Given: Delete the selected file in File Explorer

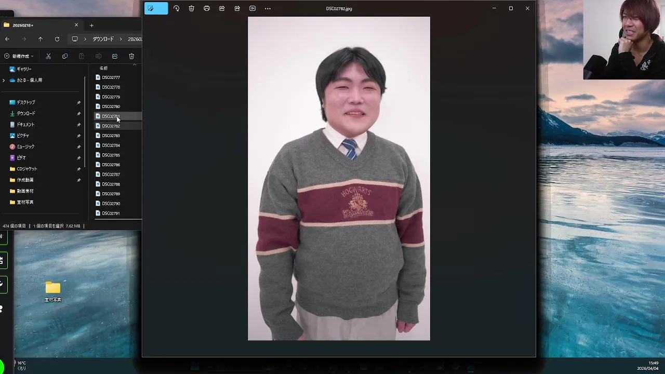Looking at the screenshot, I should pos(131,56).
